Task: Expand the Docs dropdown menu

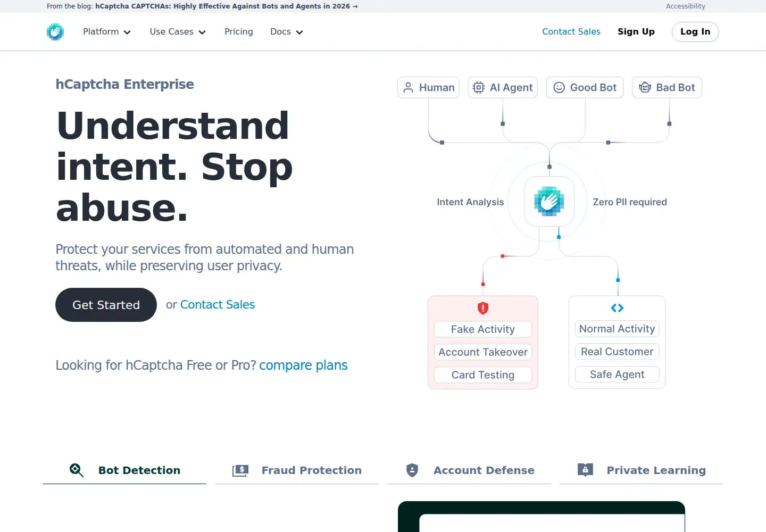Action: tap(287, 32)
